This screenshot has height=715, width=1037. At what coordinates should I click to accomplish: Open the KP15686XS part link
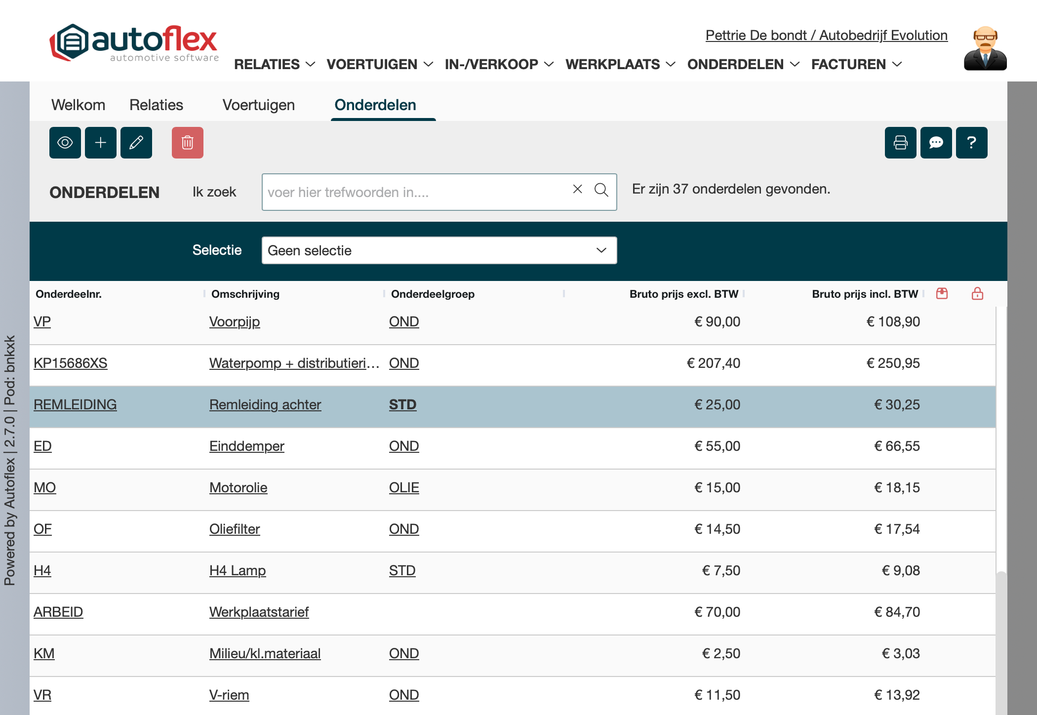[x=70, y=363]
